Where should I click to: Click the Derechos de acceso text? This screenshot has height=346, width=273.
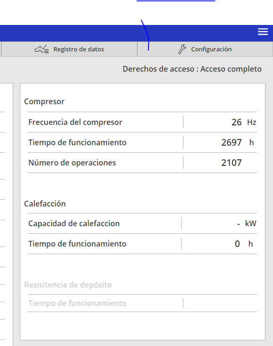(192, 69)
